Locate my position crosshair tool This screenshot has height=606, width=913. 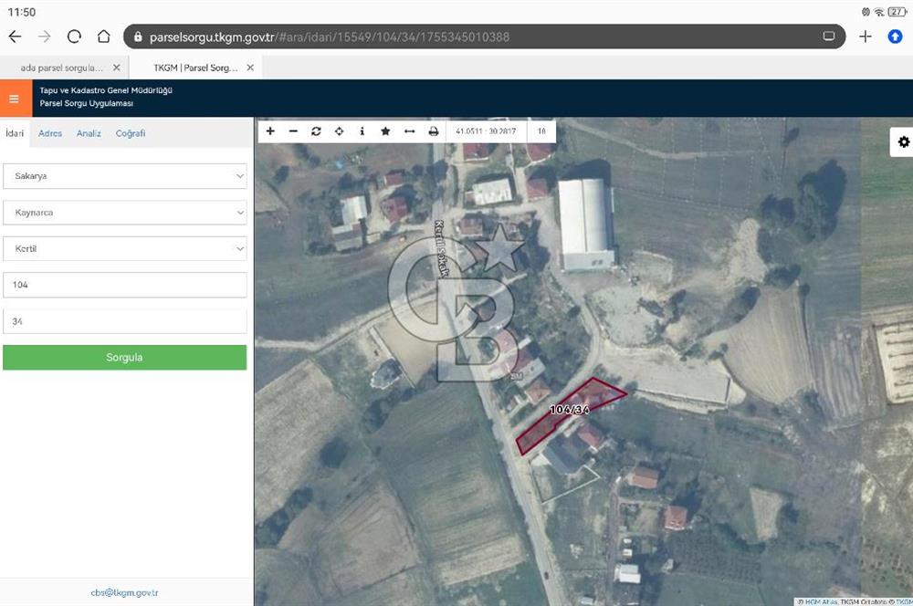340,131
